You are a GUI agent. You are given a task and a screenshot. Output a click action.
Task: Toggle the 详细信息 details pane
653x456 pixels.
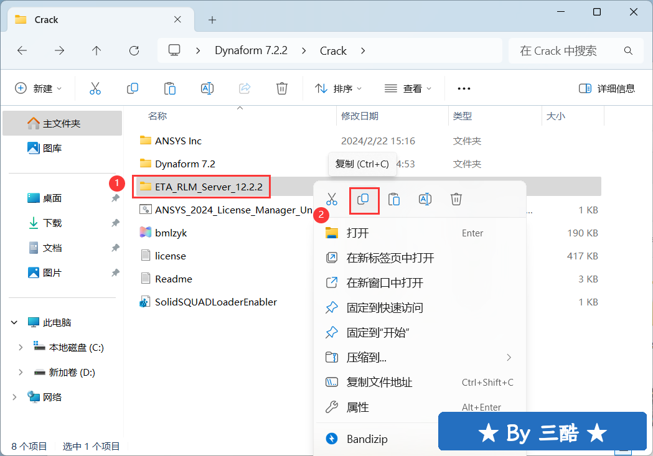pyautogui.click(x=607, y=88)
